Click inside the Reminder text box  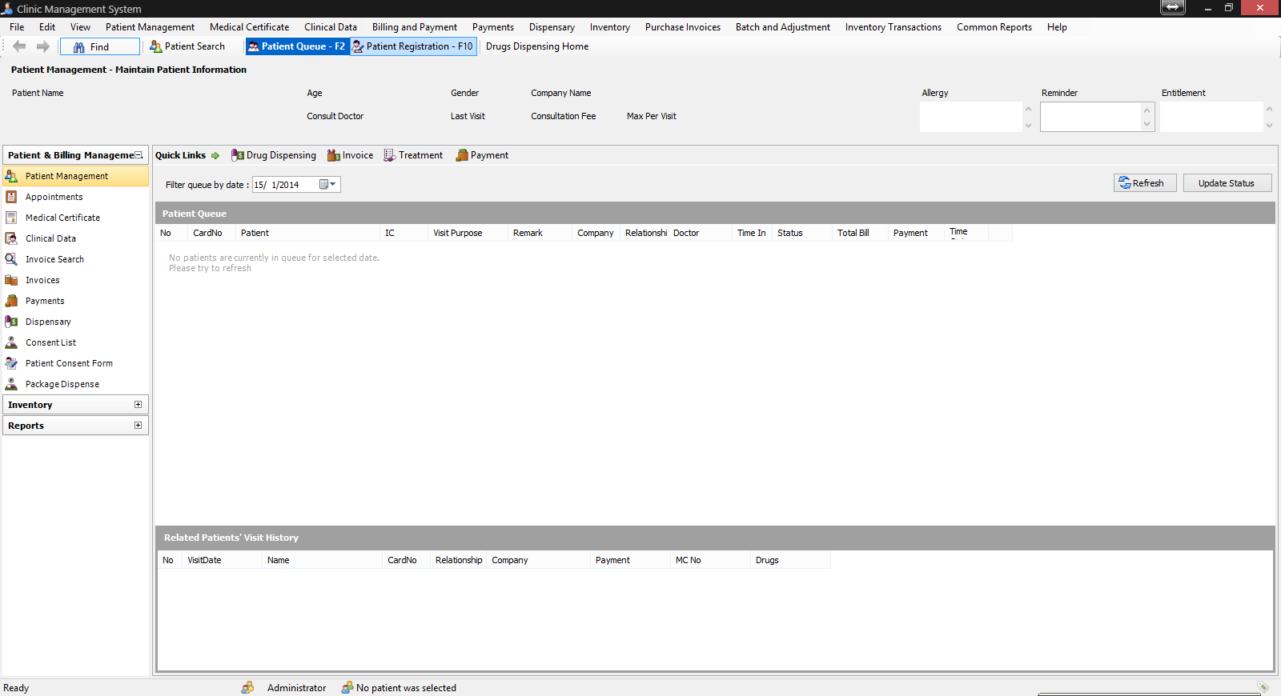coord(1090,117)
